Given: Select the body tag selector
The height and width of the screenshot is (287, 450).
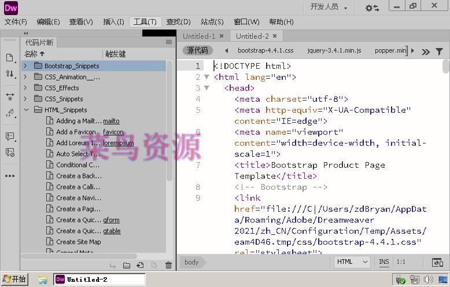Looking at the screenshot, I should tap(191, 262).
